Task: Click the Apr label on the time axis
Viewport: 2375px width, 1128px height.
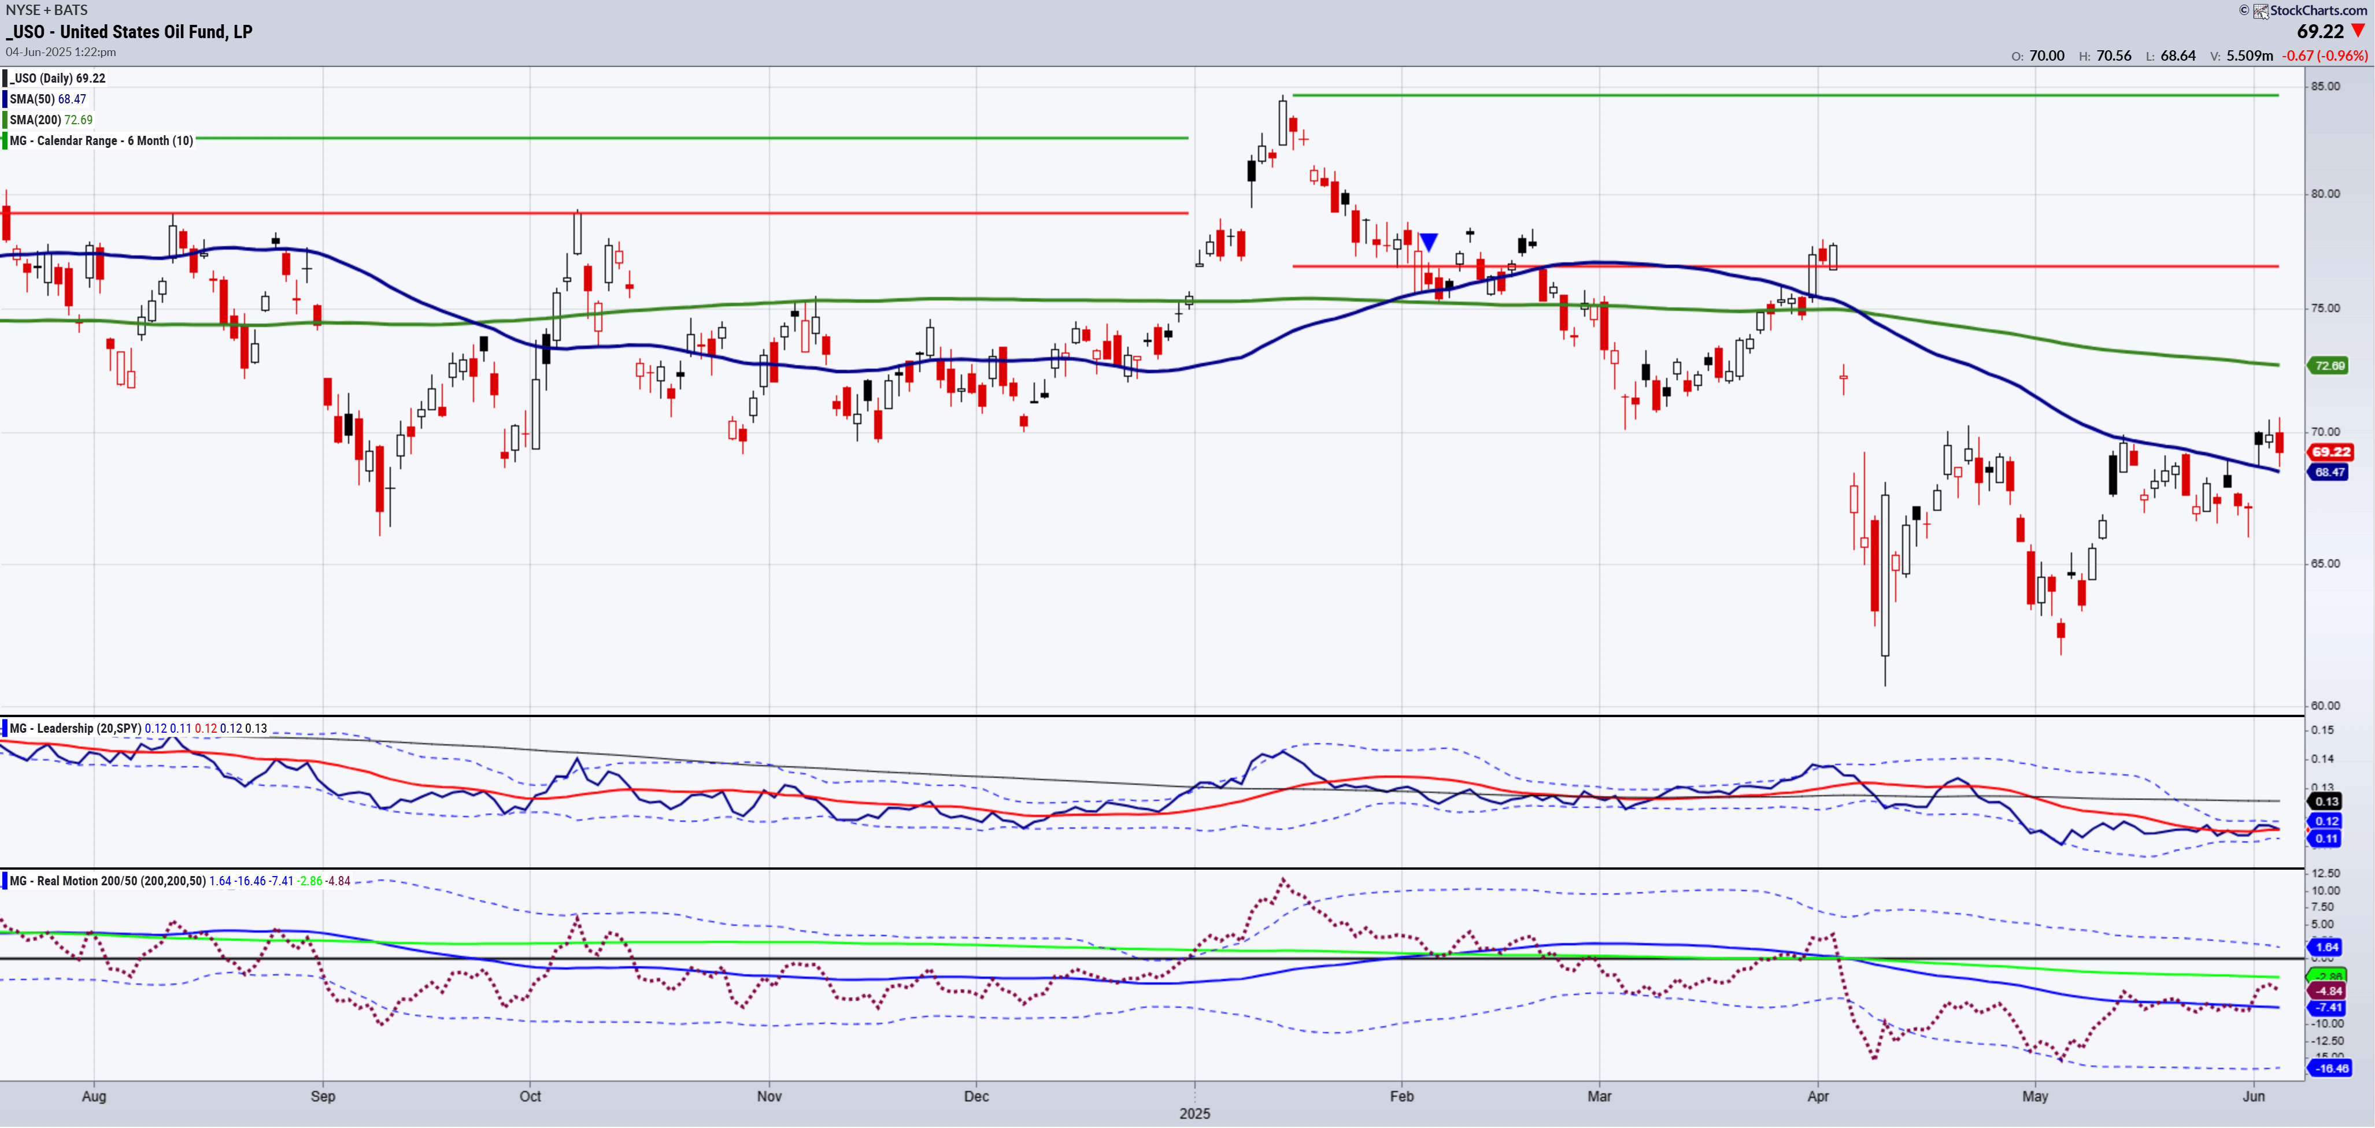Action: [x=1818, y=1097]
